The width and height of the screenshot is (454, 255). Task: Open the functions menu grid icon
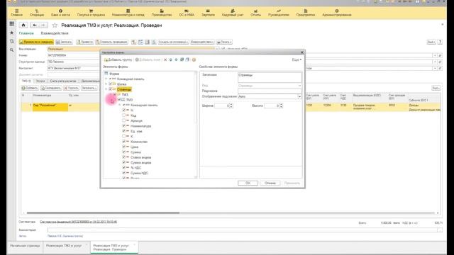[11, 23]
